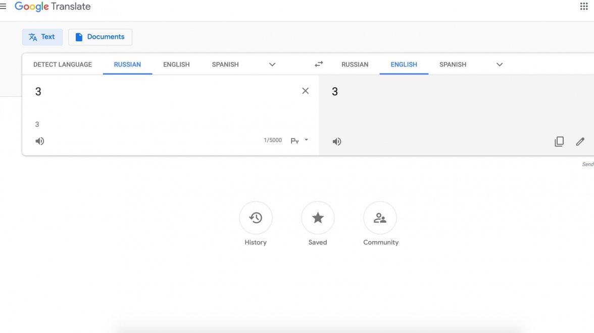Open the hamburger main menu

pyautogui.click(x=3, y=7)
